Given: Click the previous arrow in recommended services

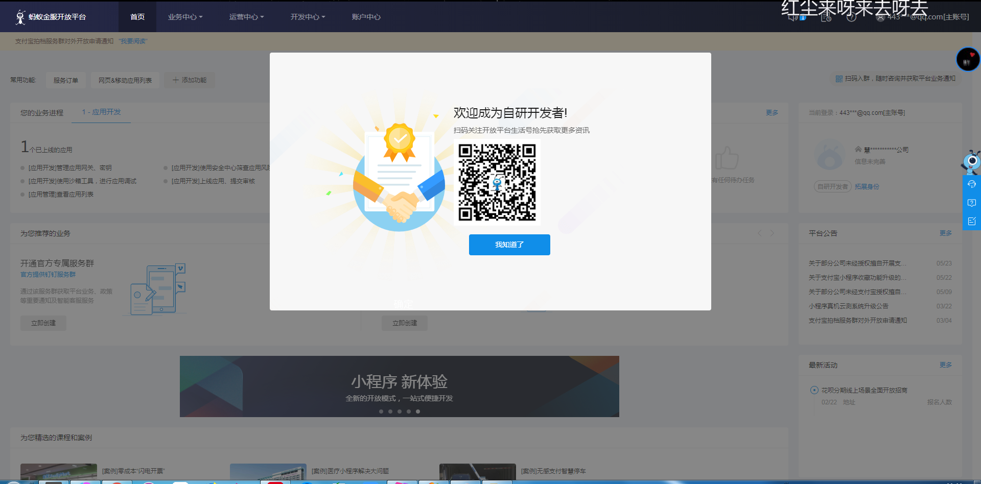Looking at the screenshot, I should 760,233.
